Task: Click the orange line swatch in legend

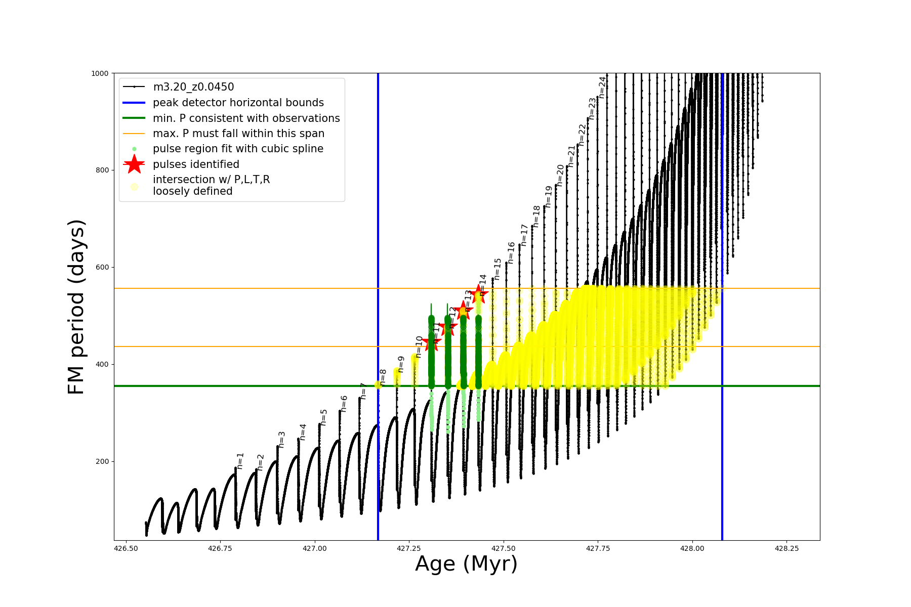Action: 134,134
